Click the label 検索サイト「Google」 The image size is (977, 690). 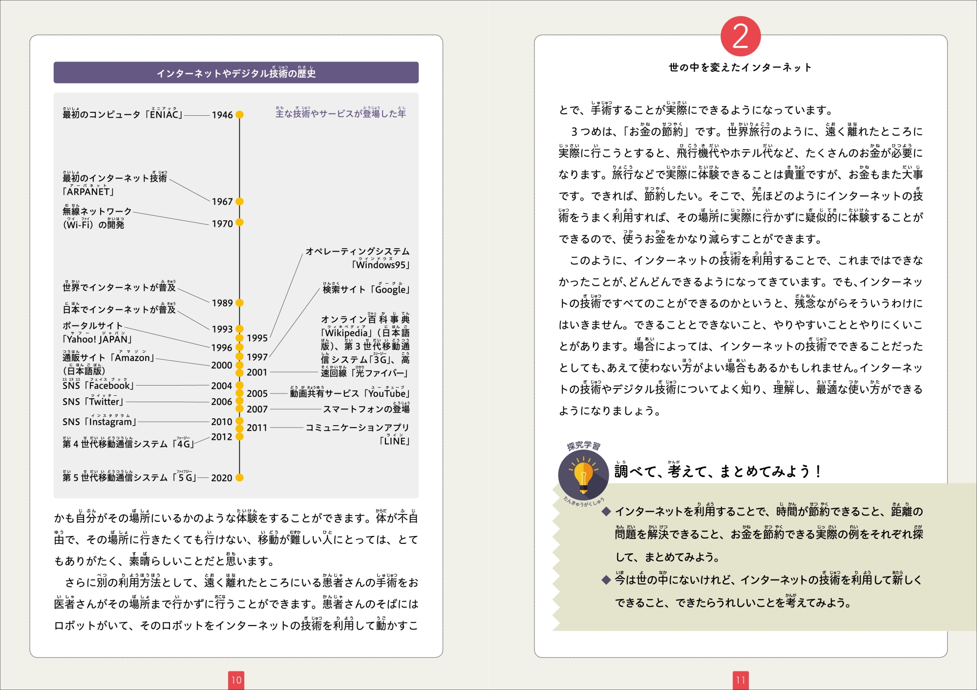click(x=366, y=288)
